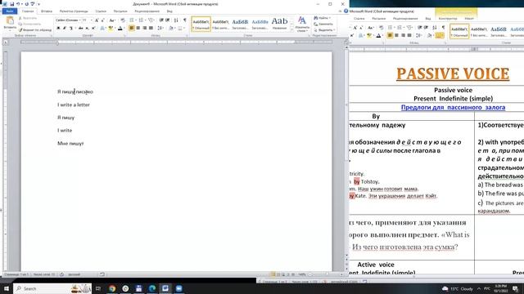Undo last action in quick access toolbar
Screen dimensions: 524x294
[18, 4]
